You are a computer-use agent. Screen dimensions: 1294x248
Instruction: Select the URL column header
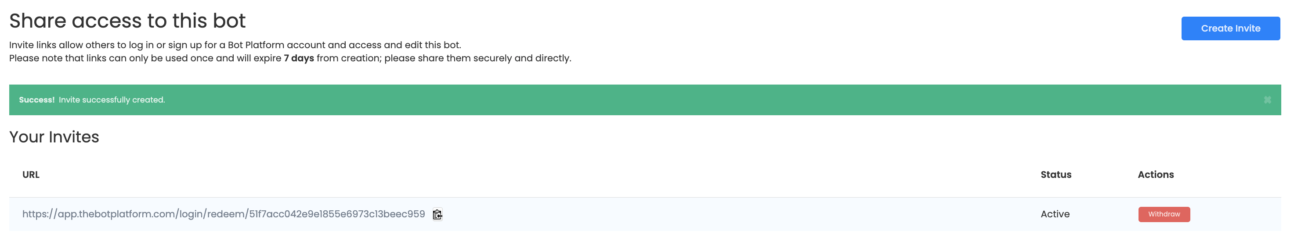(x=31, y=175)
